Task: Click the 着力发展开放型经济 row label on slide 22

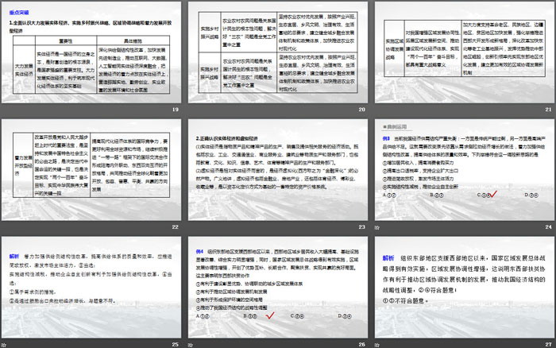Action: click(23, 166)
